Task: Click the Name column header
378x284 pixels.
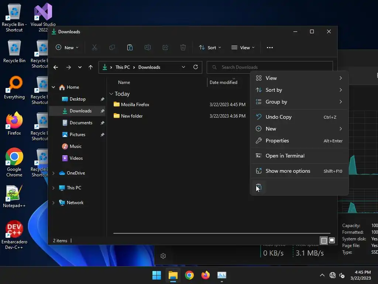Action: [x=124, y=82]
